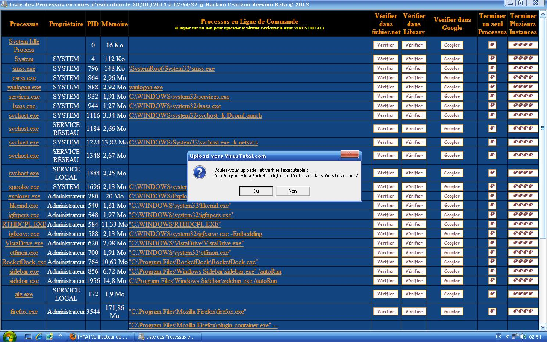This screenshot has height=342, width=547.
Task: Click single-process kill icon for RocketDock.exe
Action: [492, 262]
